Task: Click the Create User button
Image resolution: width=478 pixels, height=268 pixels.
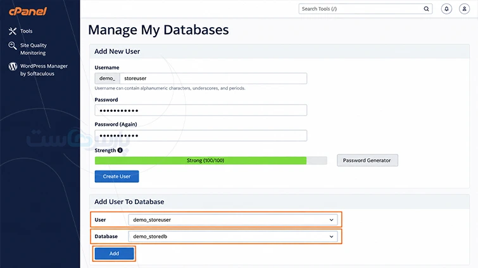Action: tap(116, 176)
